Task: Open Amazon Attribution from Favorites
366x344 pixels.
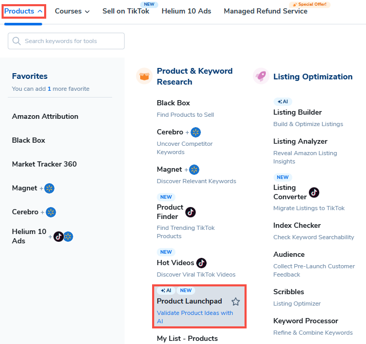Action: 45,116
